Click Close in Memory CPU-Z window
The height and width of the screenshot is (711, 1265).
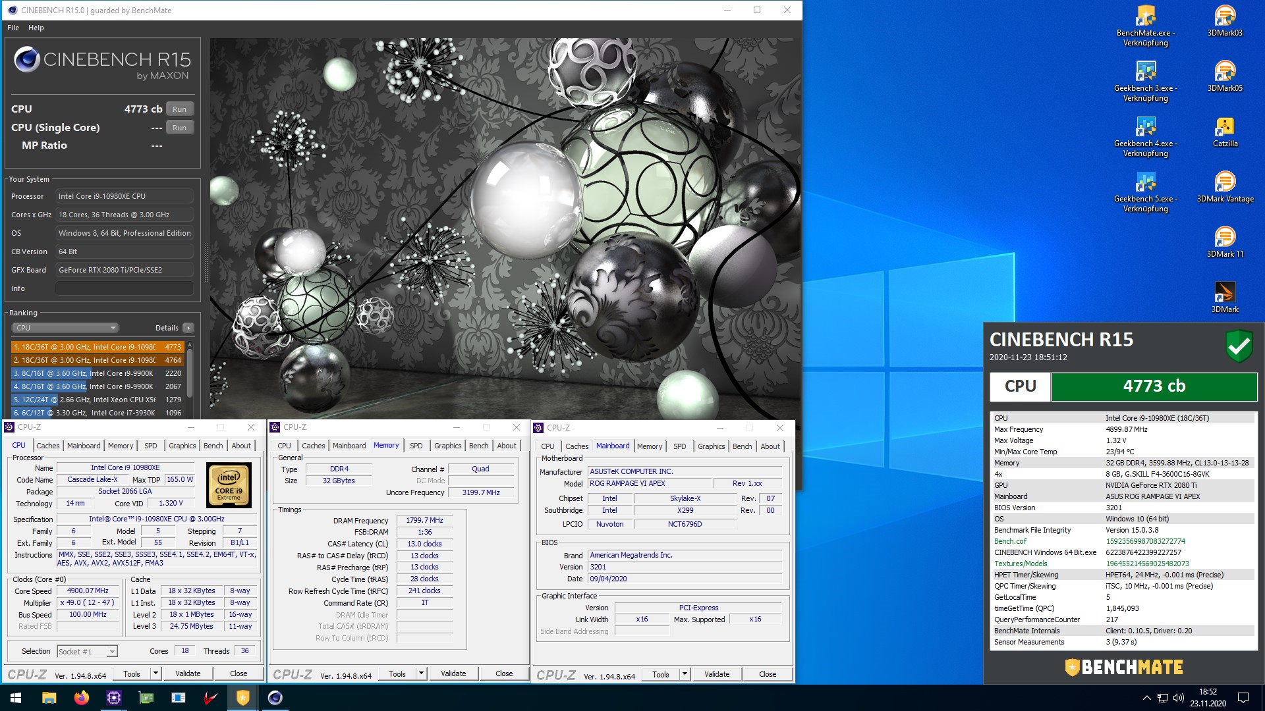point(504,673)
